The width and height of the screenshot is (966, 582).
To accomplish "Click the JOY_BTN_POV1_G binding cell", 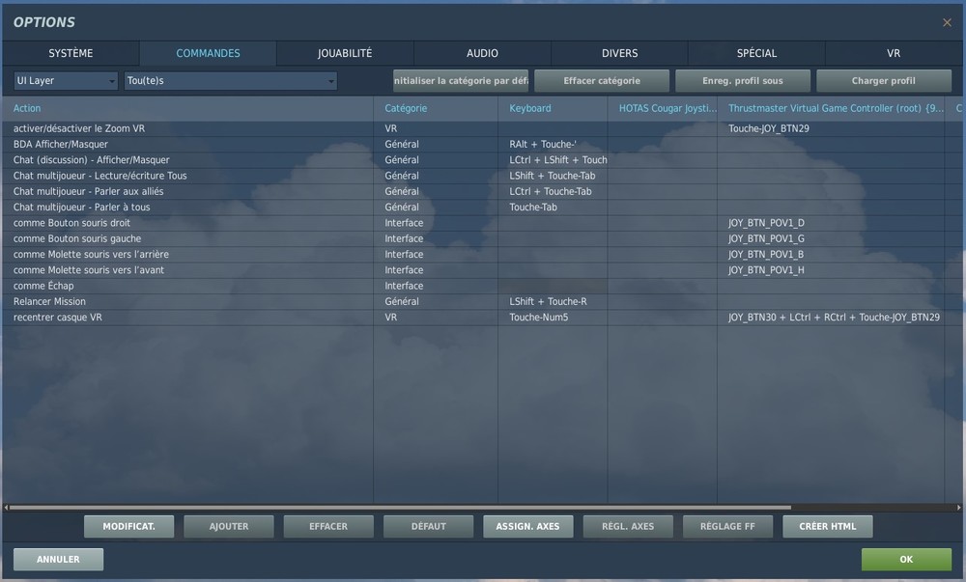I will click(x=831, y=238).
